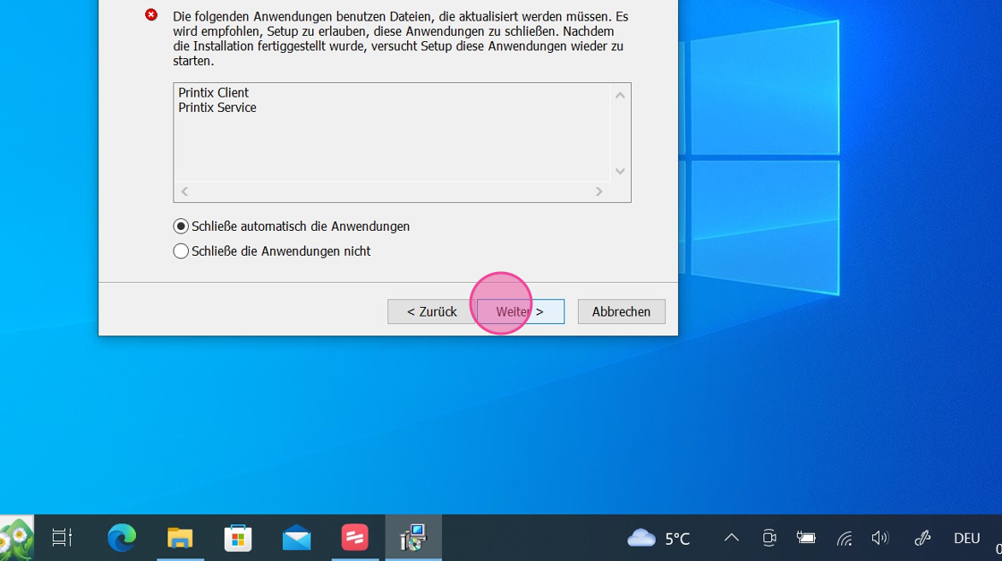Click the Weiter button
The image size is (1002, 561).
tap(520, 311)
